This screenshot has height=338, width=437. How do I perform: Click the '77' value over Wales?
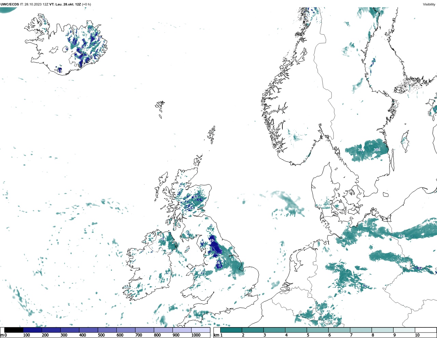[203, 273]
